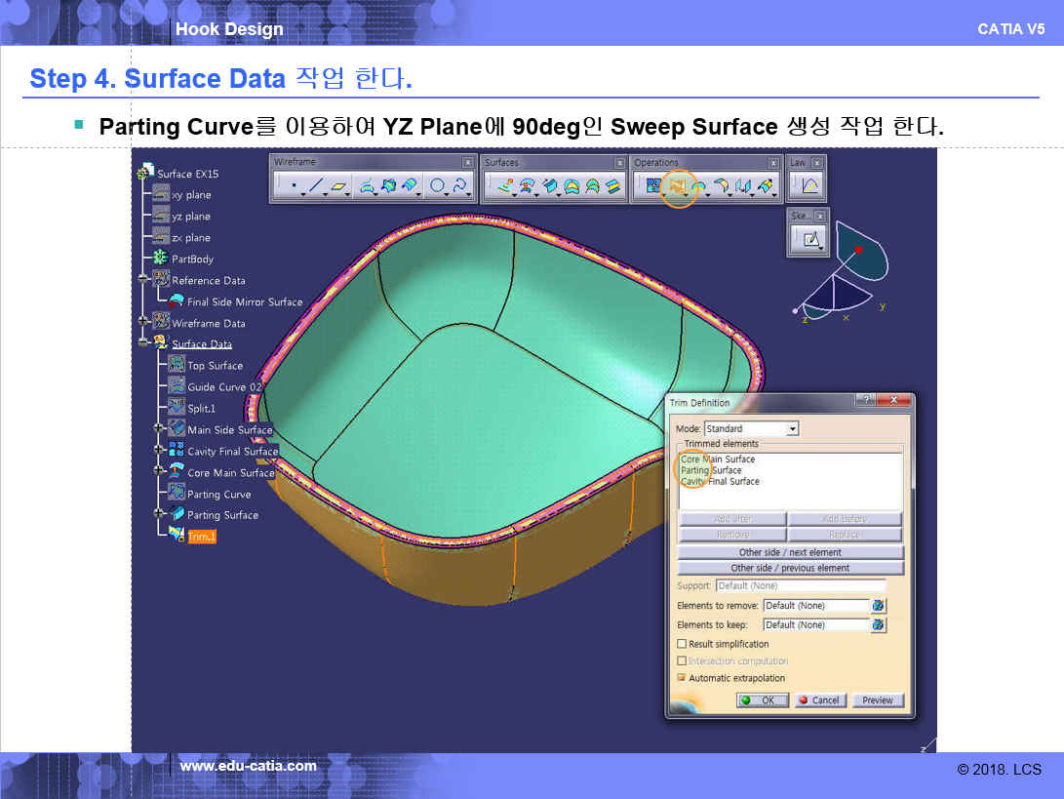Click the Other side / next element button
The width and height of the screenshot is (1064, 799).
click(x=790, y=552)
